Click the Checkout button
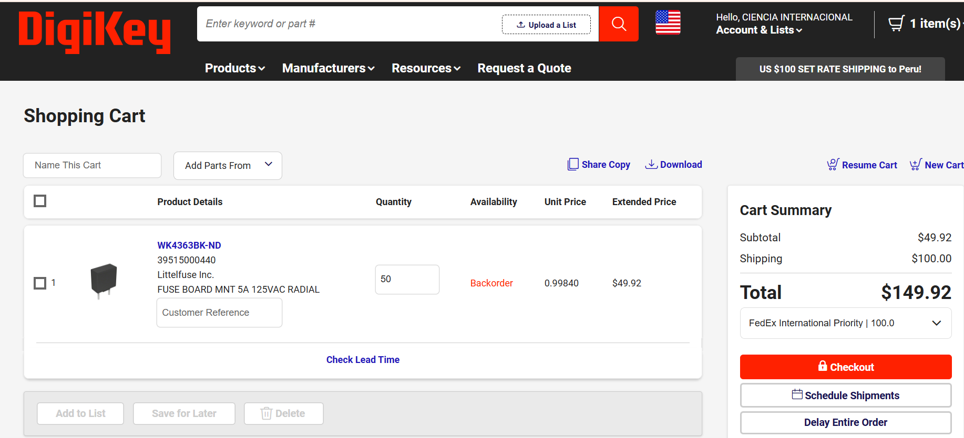This screenshot has width=964, height=438. coord(846,367)
